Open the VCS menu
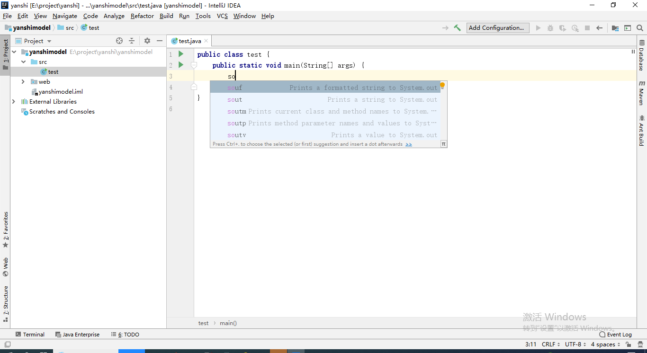 222,16
